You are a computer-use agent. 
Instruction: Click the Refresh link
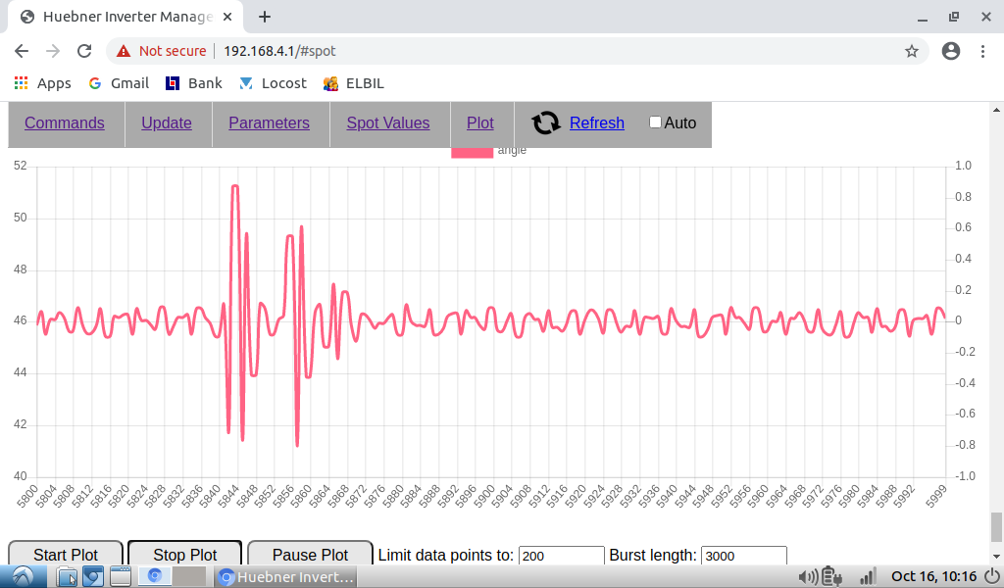(596, 122)
